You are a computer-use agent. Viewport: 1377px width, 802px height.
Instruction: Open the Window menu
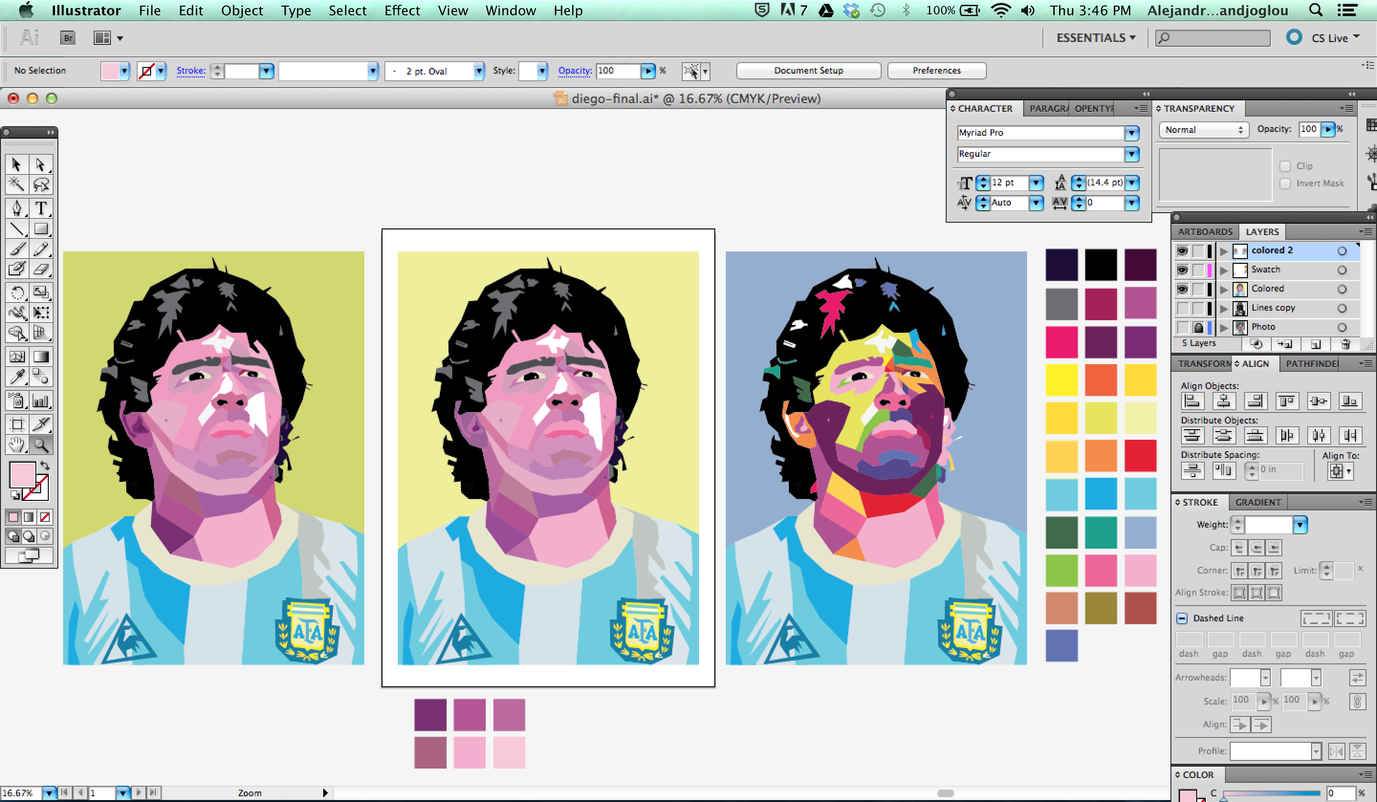tap(510, 11)
